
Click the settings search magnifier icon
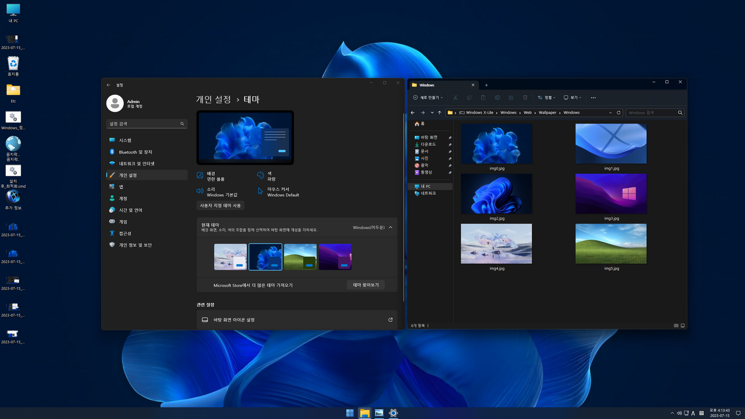click(182, 124)
